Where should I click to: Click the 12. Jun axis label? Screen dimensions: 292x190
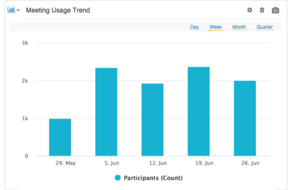pos(158,163)
